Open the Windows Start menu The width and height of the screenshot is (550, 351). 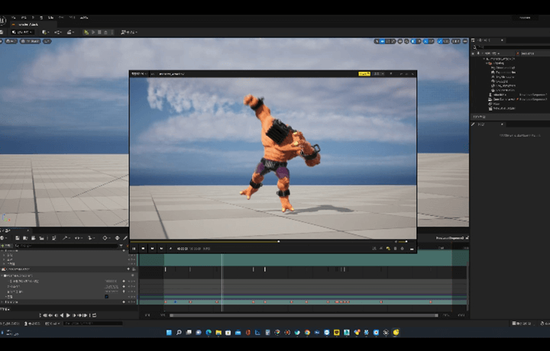[x=169, y=333]
